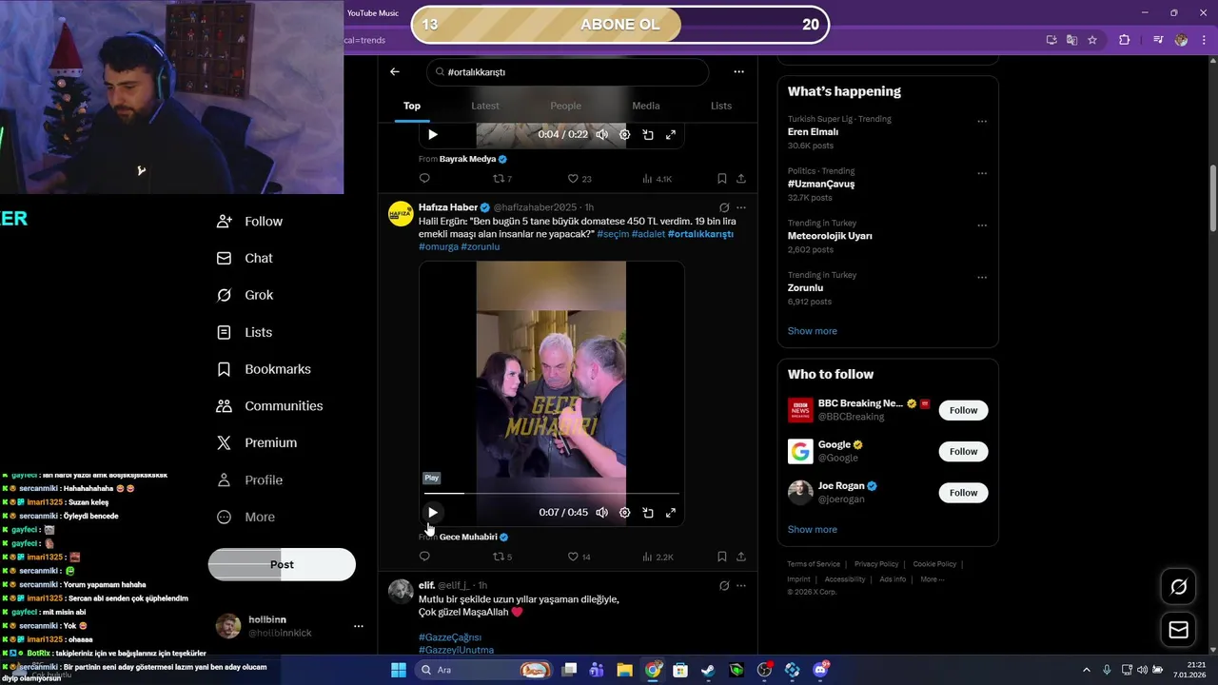Open settings on the Bayrak Medya video
The image size is (1218, 685).
[625, 134]
